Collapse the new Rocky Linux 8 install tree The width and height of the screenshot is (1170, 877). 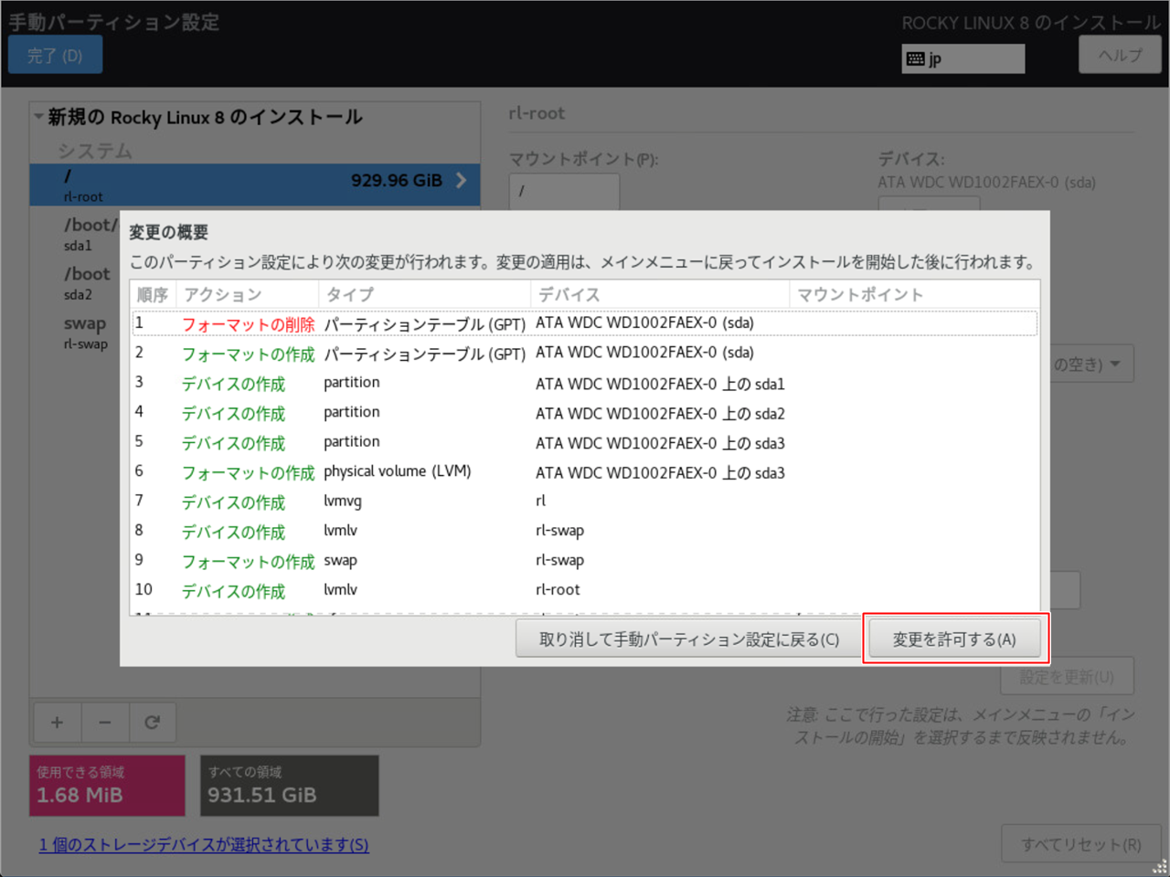pos(38,117)
